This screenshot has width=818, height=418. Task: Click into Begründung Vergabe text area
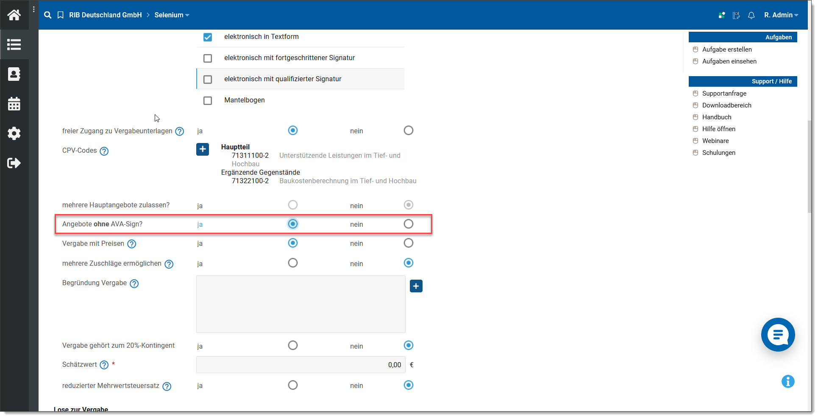coord(300,304)
